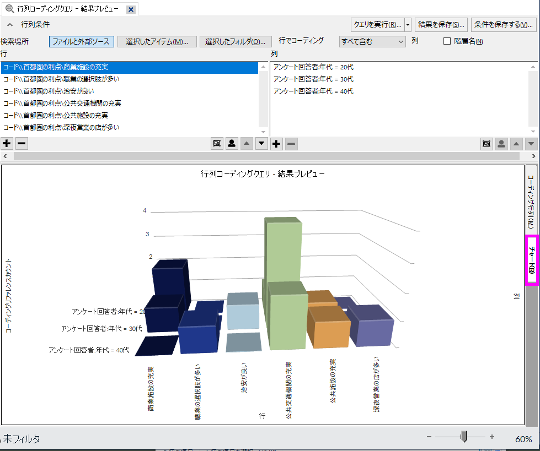Screen dimensions: 540x451
Task: Click the zoom-out minus icon beside the zoom slider
Action: tap(429, 437)
